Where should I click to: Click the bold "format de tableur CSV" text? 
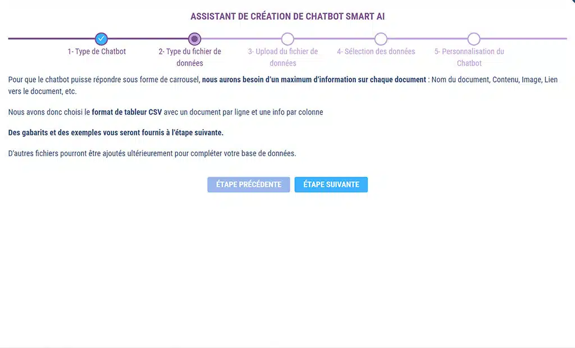[x=127, y=112]
